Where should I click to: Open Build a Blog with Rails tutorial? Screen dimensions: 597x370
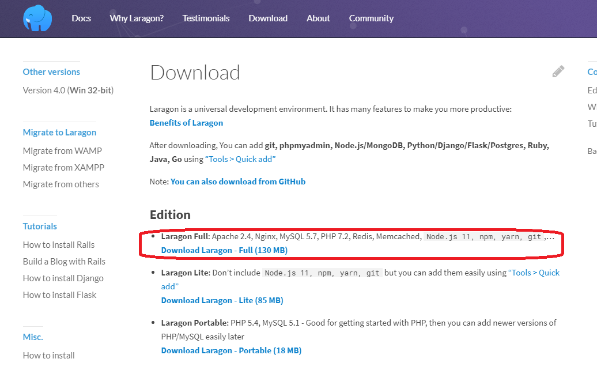point(64,262)
